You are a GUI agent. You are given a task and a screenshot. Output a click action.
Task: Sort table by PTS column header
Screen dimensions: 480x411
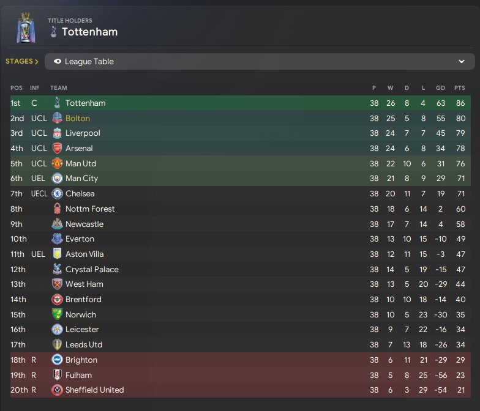[x=458, y=88]
